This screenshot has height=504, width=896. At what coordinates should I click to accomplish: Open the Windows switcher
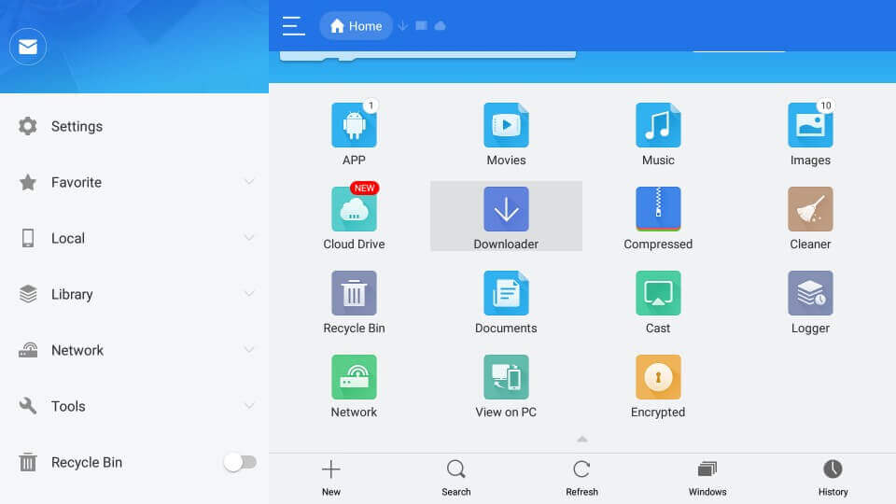click(707, 478)
